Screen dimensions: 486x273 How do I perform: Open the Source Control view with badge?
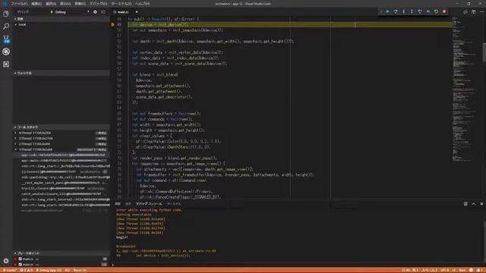tap(6, 39)
